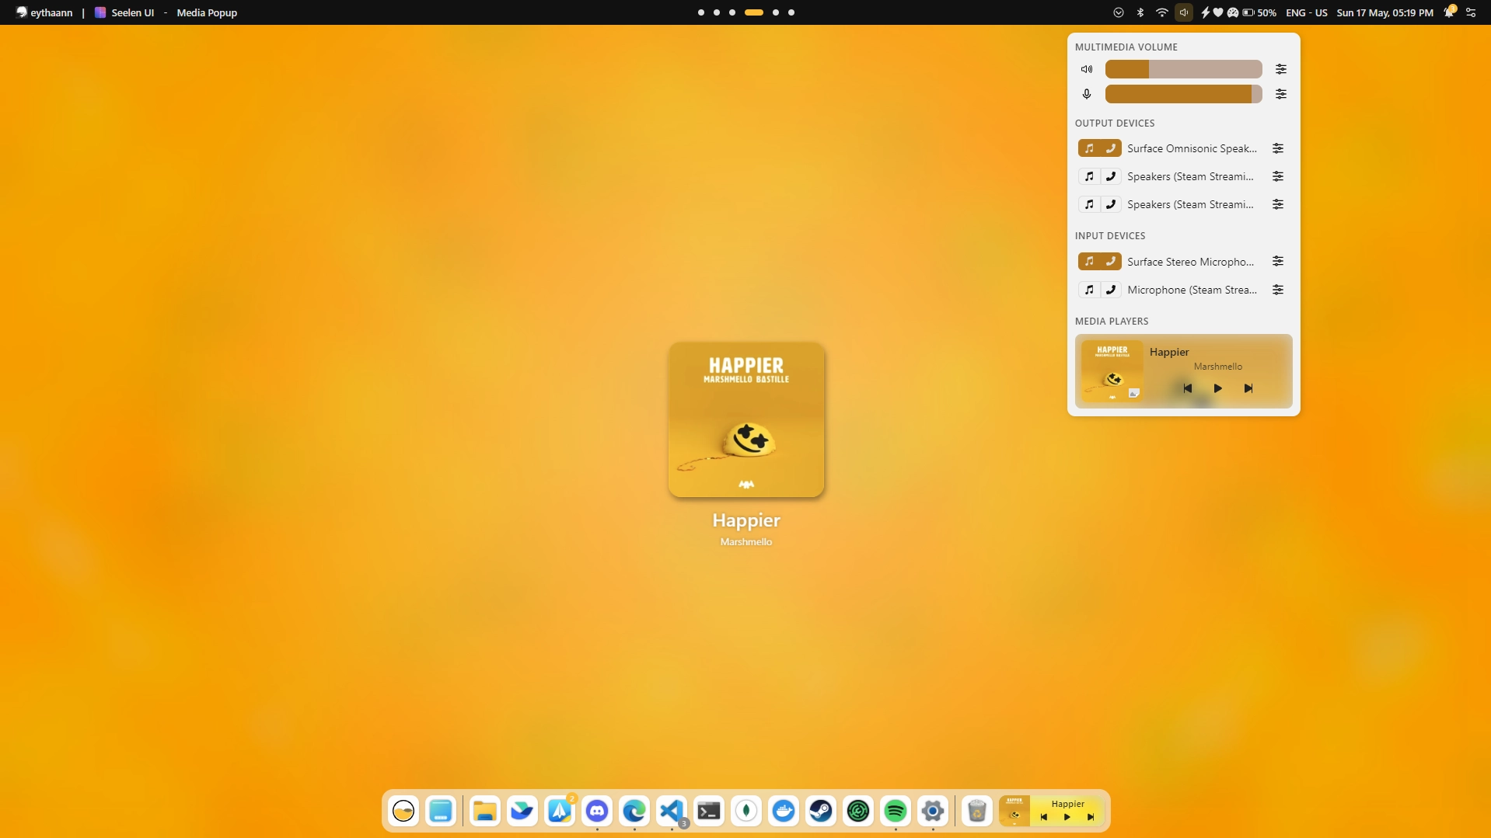The height and width of the screenshot is (838, 1491).
Task: Switch to the first workspace dot
Action: tap(701, 12)
